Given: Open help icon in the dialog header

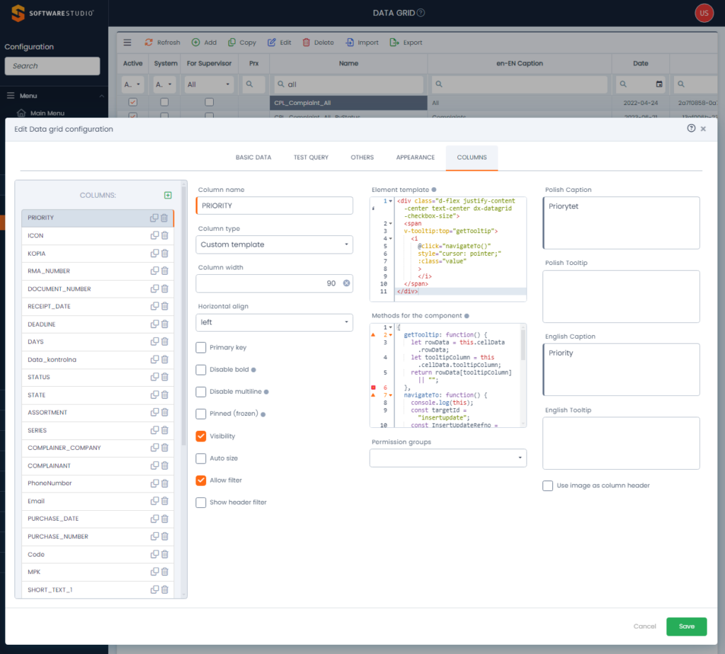Looking at the screenshot, I should 691,128.
